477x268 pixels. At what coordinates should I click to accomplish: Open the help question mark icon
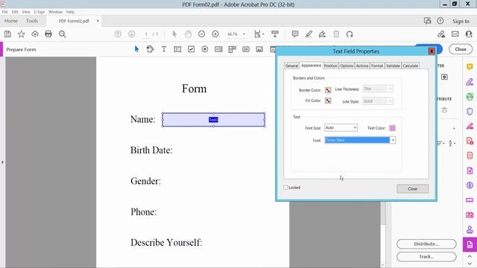point(440,21)
